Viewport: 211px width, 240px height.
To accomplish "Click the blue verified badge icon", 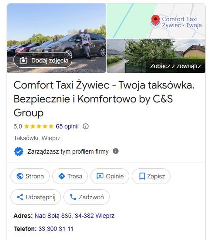I will 19,151.
